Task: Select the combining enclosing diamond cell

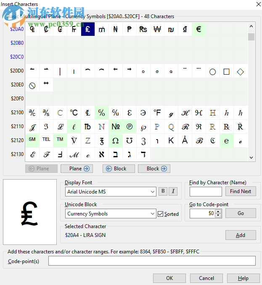Action: (x=241, y=71)
